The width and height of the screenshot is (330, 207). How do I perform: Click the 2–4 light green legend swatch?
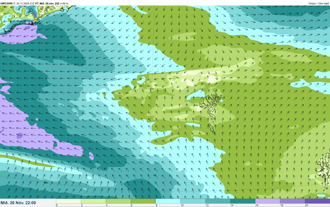[93, 201]
